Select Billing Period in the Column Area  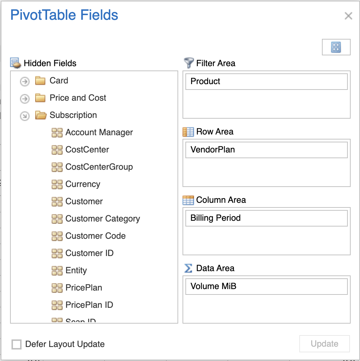(x=266, y=218)
